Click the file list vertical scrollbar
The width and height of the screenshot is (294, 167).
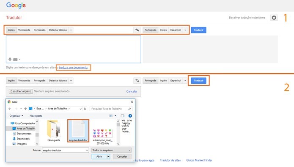[118, 133]
